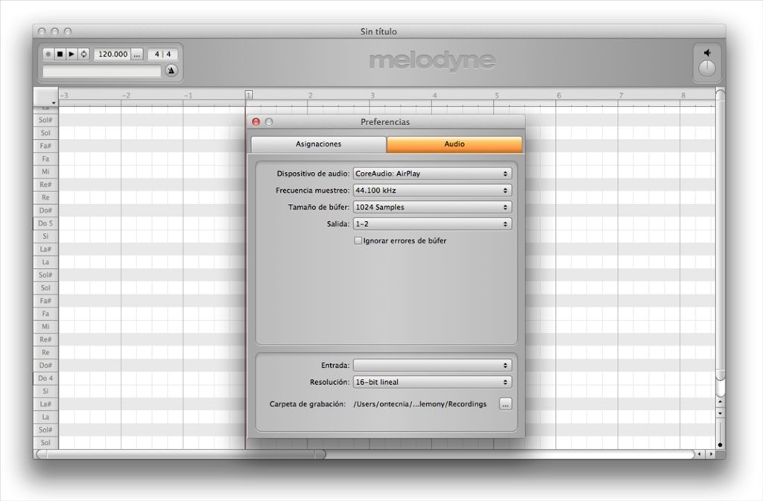Viewport: 763px width, 501px height.
Task: Click the Do# label directly above Do 5
Action: click(x=45, y=211)
